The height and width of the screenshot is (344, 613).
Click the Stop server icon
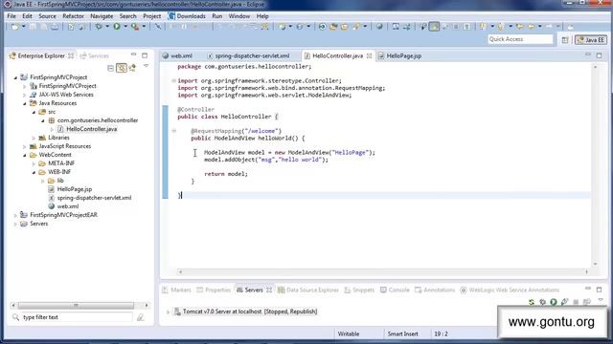(576, 302)
